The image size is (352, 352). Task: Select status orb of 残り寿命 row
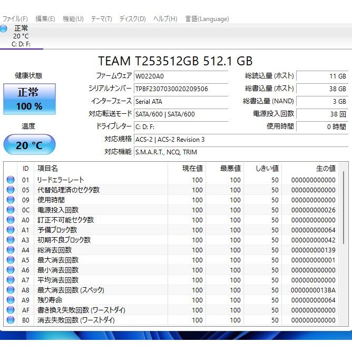(x=11, y=300)
